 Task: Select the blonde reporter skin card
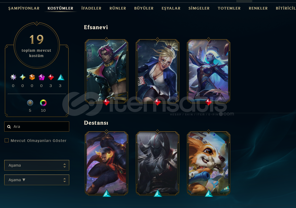[x=158, y=71]
